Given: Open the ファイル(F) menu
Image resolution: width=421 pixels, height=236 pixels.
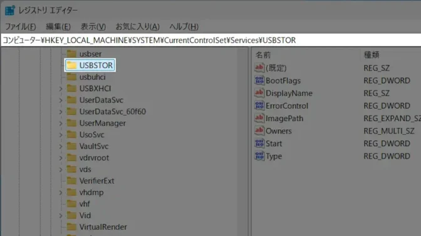Looking at the screenshot, I should 21,27.
